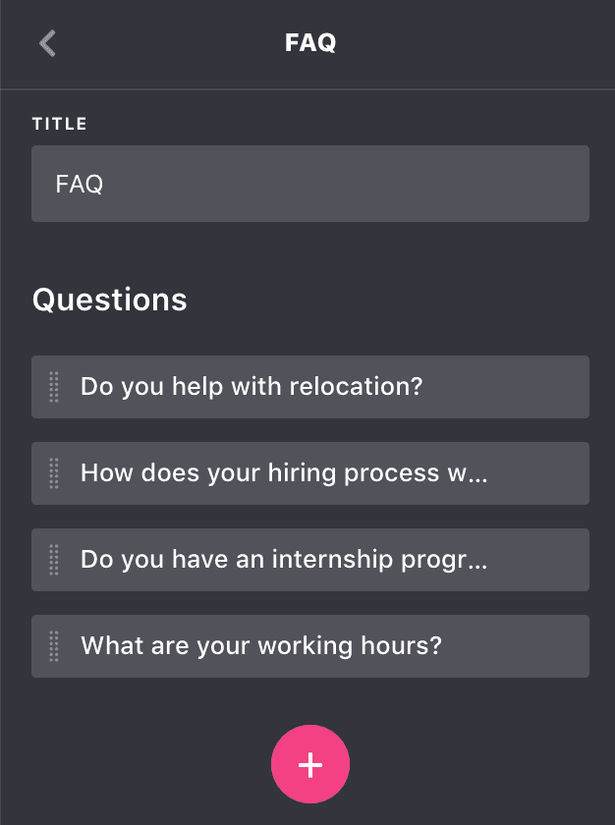Click the TITLE label above the input

[x=60, y=124]
